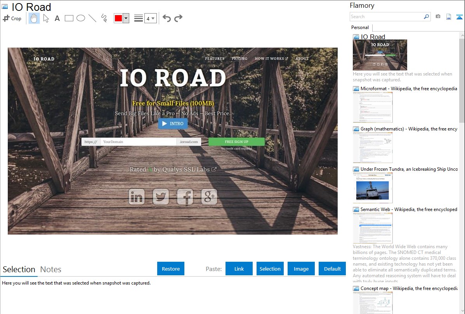Switch to the Notes tab
The width and height of the screenshot is (465, 314).
tap(51, 269)
